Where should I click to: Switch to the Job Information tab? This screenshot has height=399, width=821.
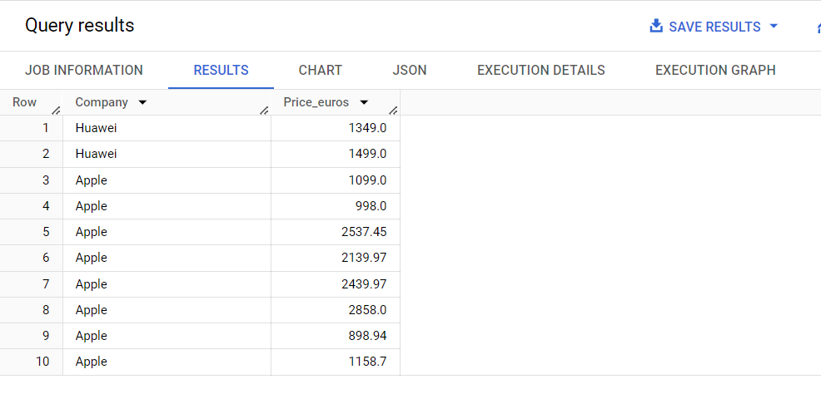coord(84,70)
